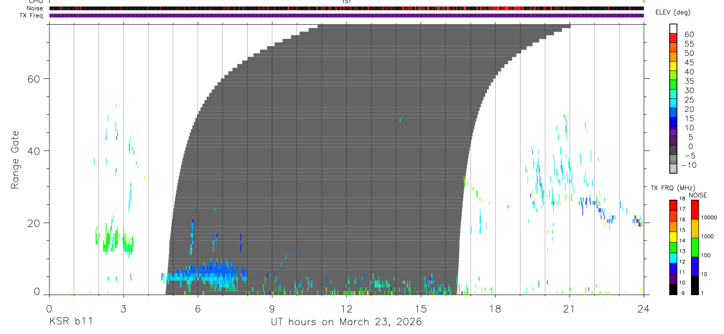Click the dark gray -5–0 ELEV colorbar segment

click(673, 151)
